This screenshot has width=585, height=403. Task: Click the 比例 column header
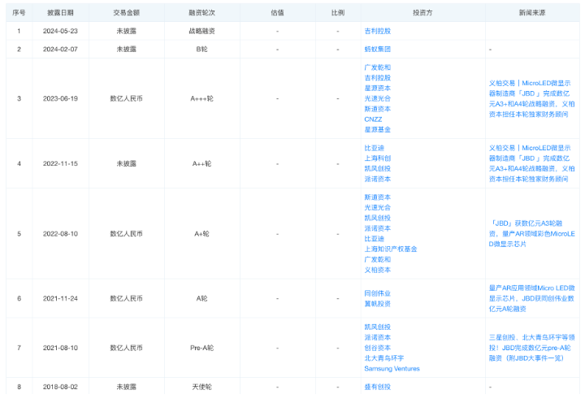338,13
